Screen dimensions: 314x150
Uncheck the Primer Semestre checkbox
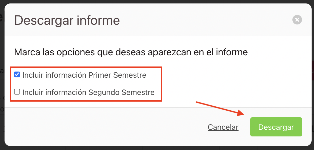pos(17,75)
